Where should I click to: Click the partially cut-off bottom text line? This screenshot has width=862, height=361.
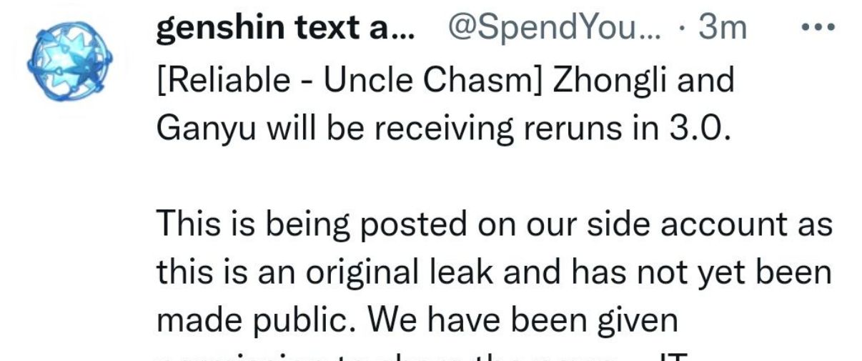[x=429, y=355]
